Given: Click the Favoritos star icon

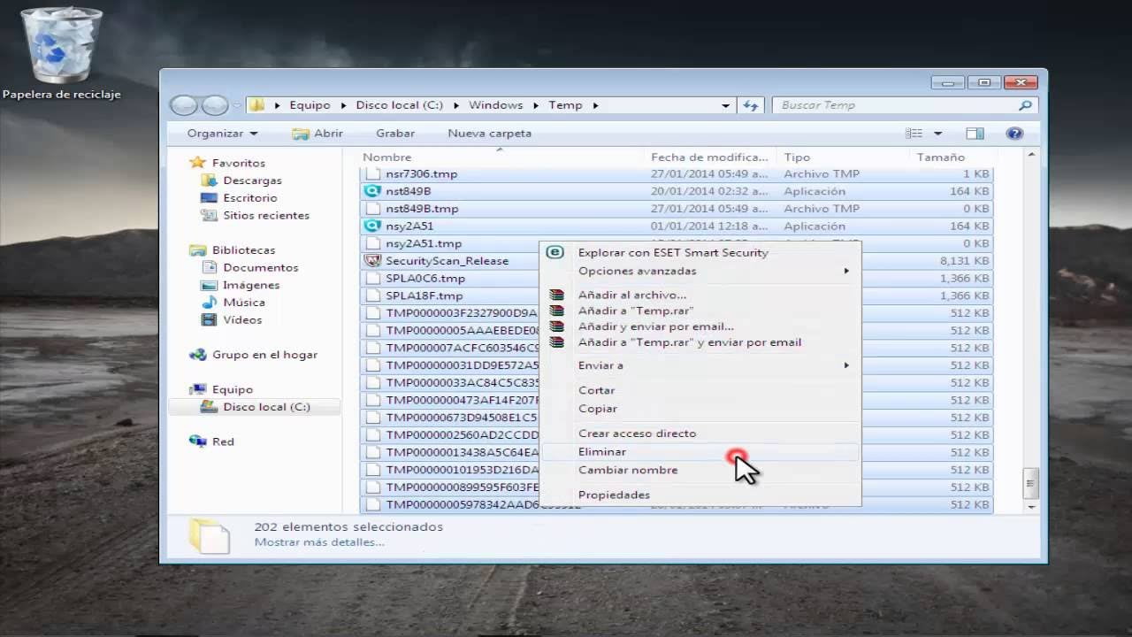Looking at the screenshot, I should point(198,163).
